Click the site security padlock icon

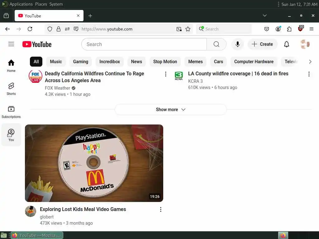[59, 29]
